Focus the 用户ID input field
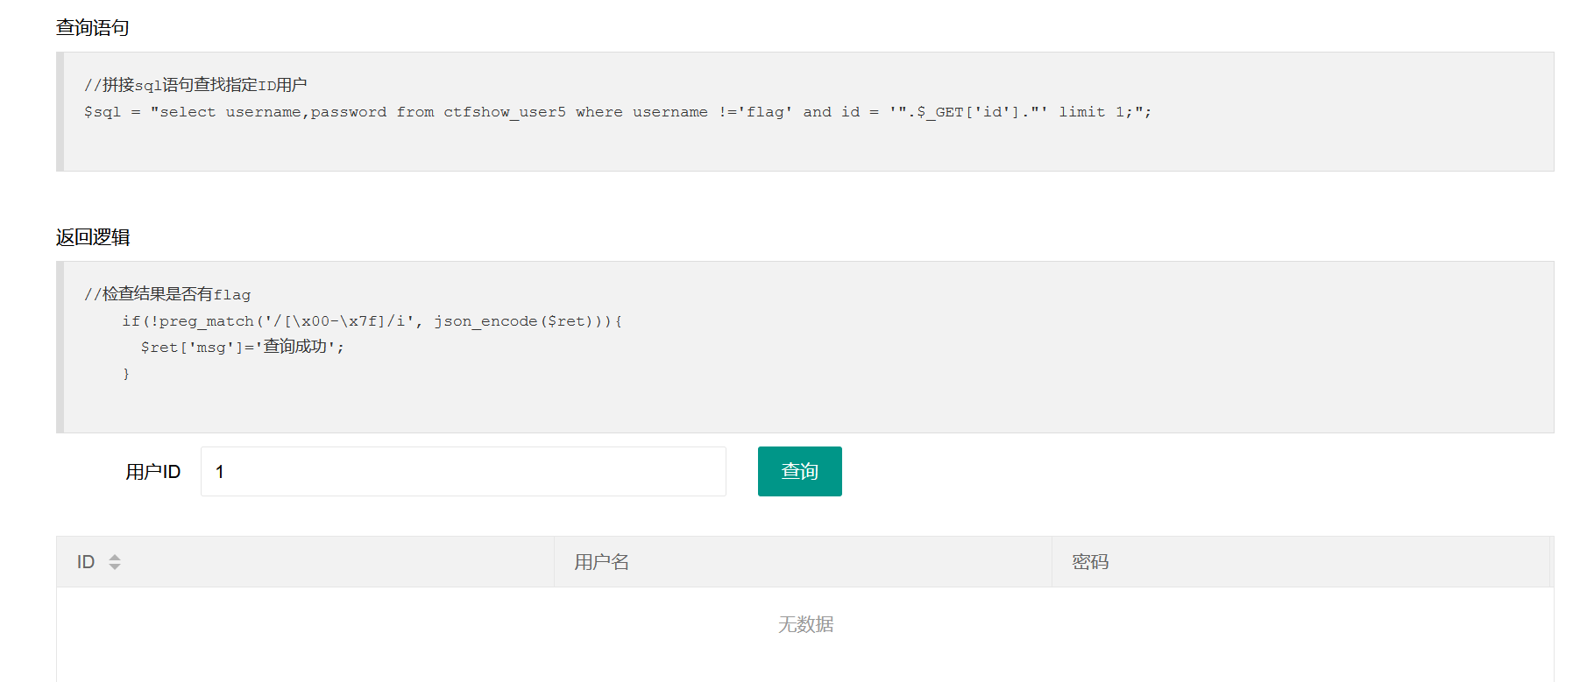1594x682 pixels. click(x=463, y=471)
